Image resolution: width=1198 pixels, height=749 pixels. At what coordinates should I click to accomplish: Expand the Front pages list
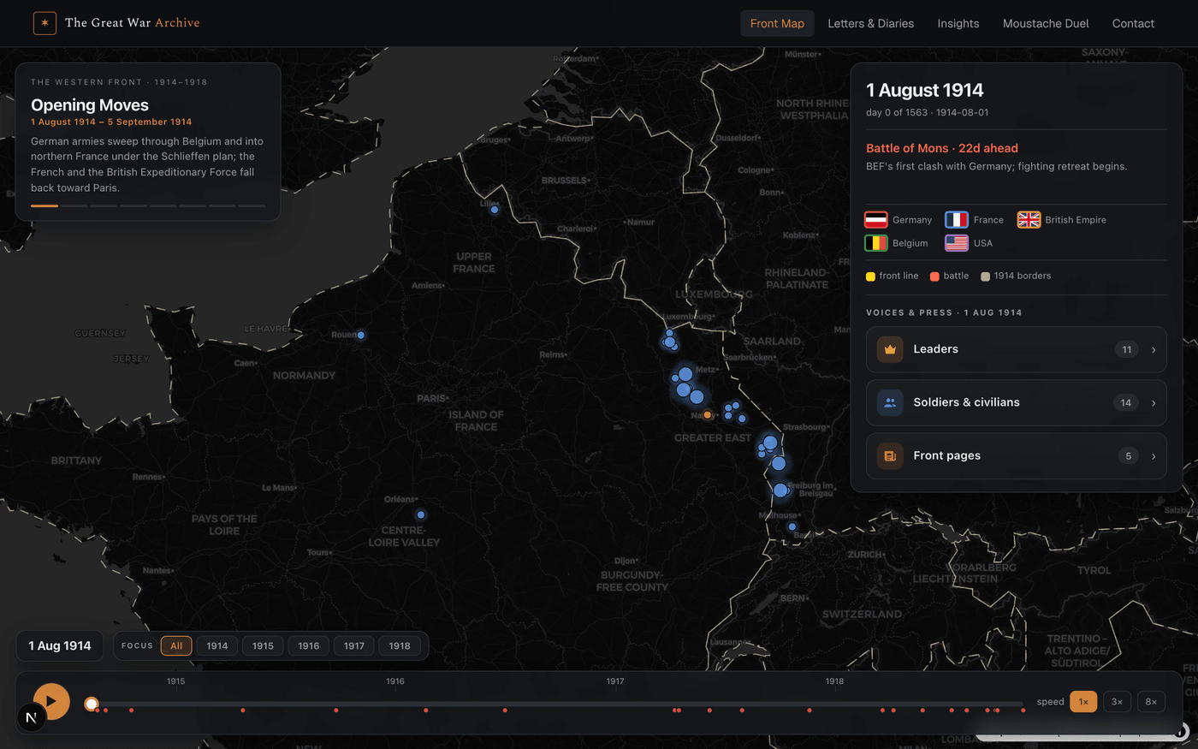pos(1016,456)
